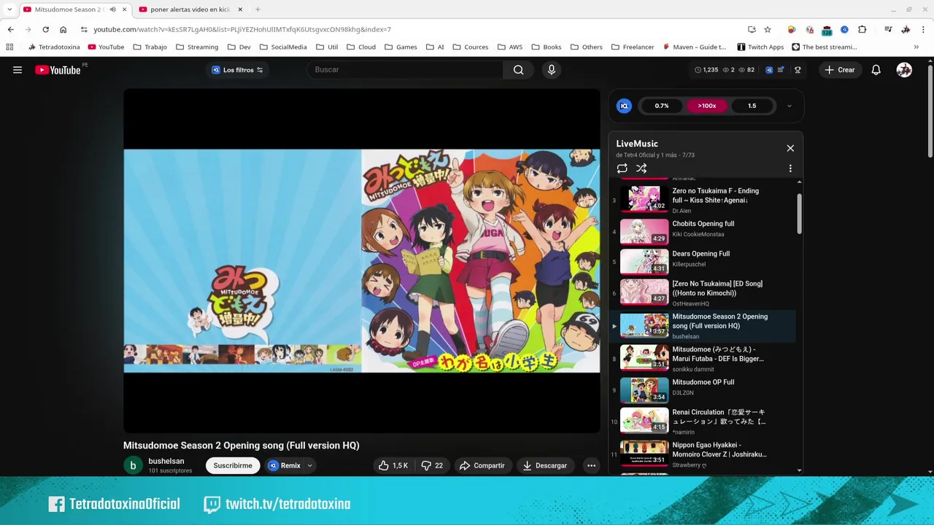934x525 pixels.
Task: Close the LiveMusic playlist panel
Action: coord(790,148)
